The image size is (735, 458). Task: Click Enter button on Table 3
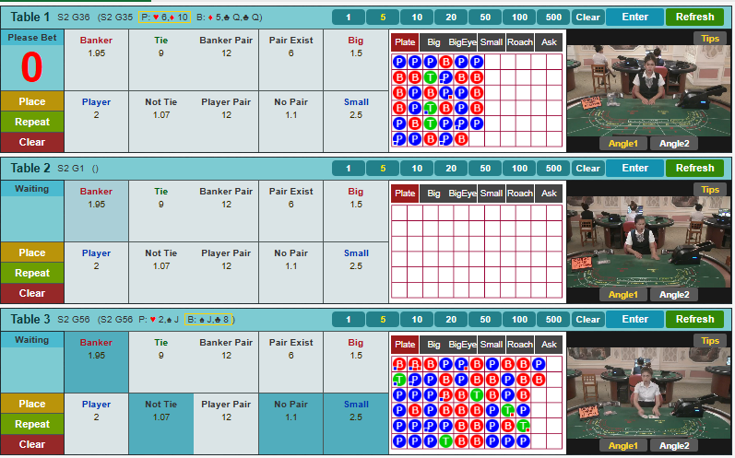(x=634, y=319)
